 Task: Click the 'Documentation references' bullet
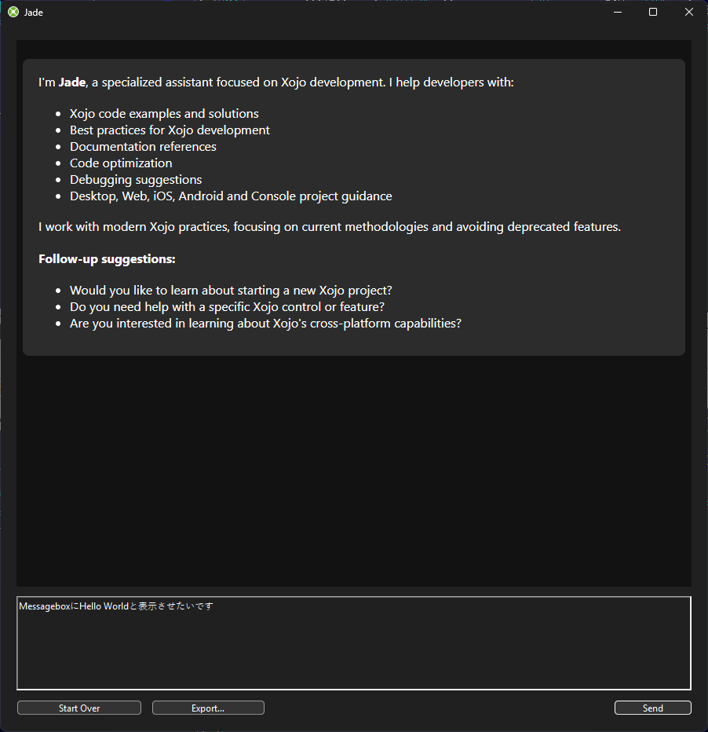click(x=143, y=147)
